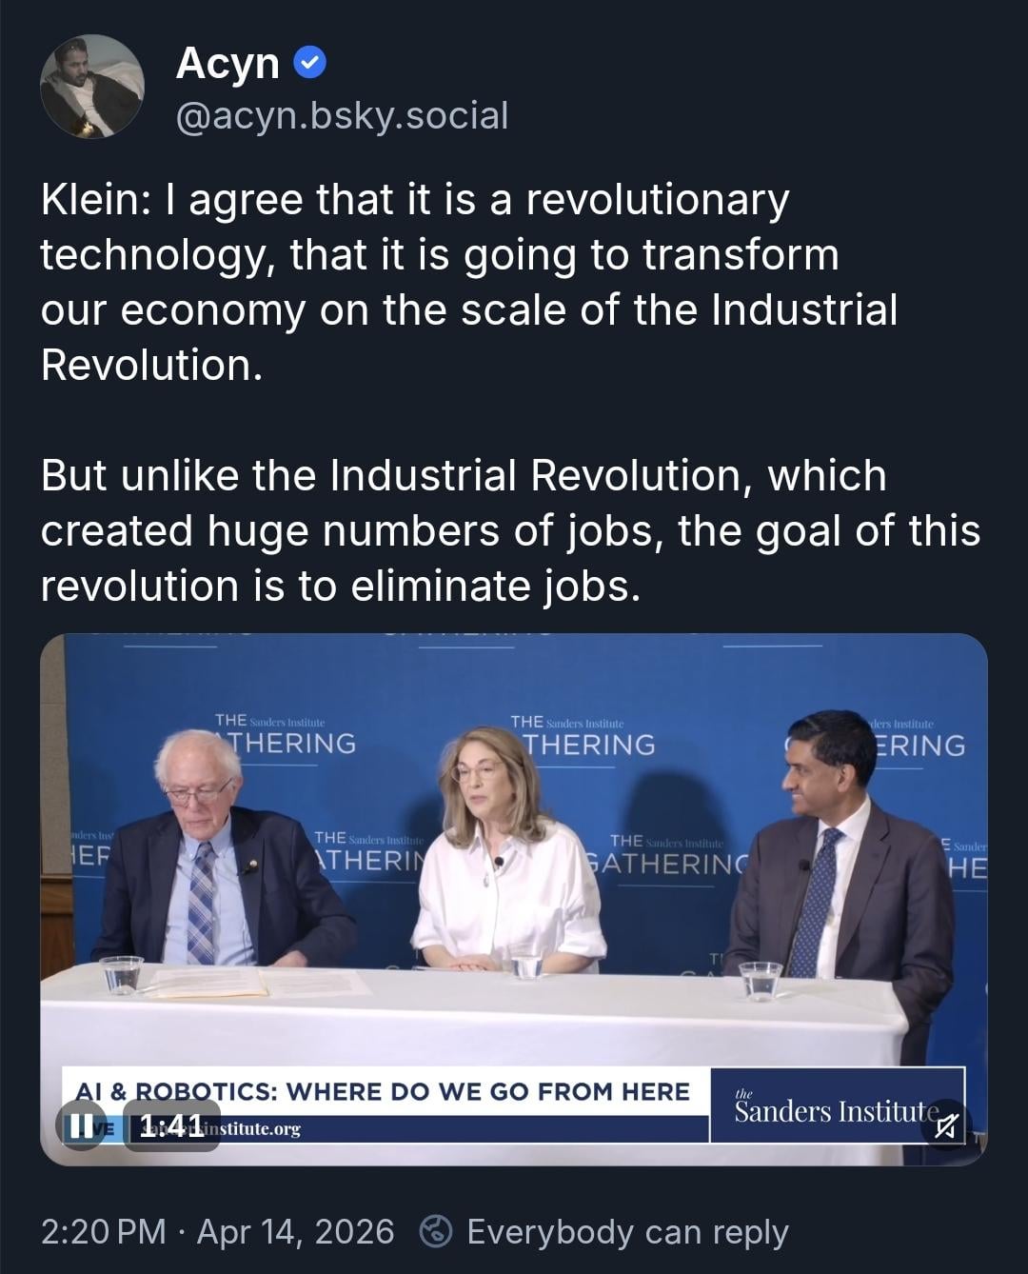
Task: Open the @acyn.bsky.social handle link
Action: (342, 115)
